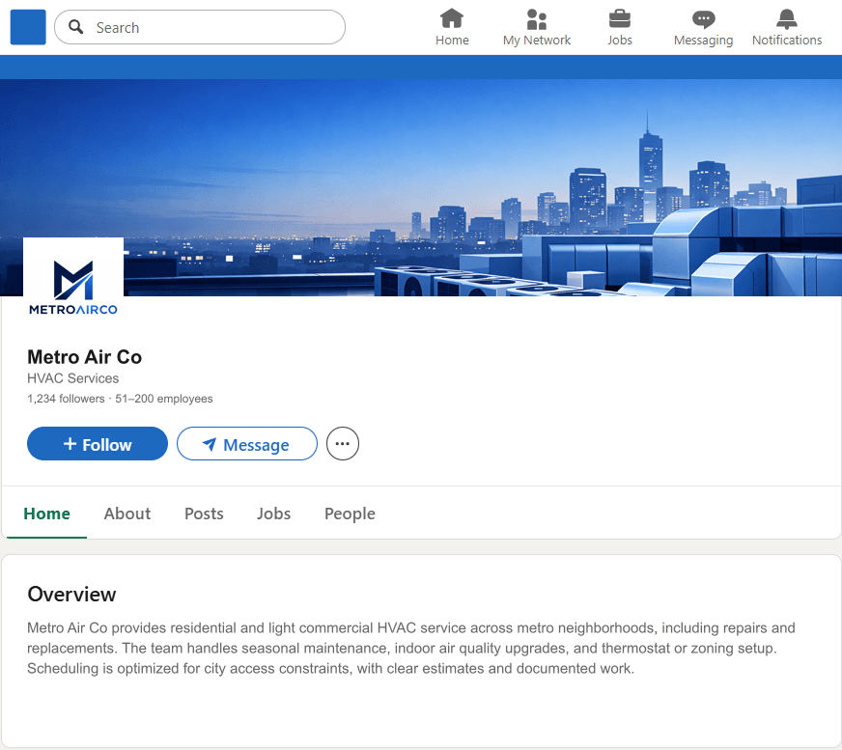Follow Metro Air Co
The height and width of the screenshot is (750, 842).
click(x=98, y=443)
